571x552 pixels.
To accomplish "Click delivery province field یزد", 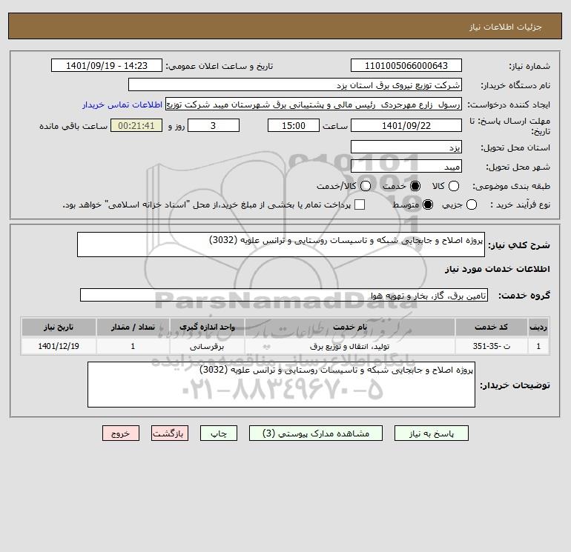I will click(406, 147).
